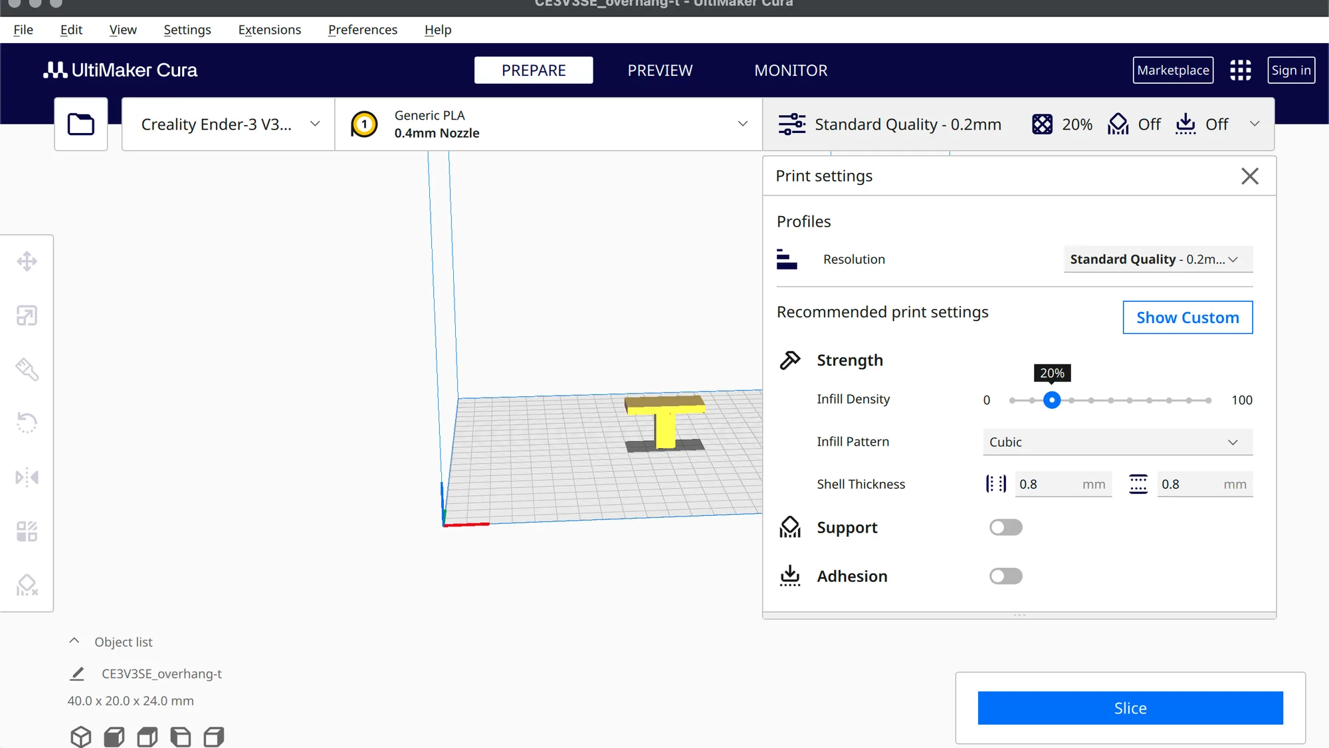
Task: Open the Extensions menu
Action: coord(270,30)
